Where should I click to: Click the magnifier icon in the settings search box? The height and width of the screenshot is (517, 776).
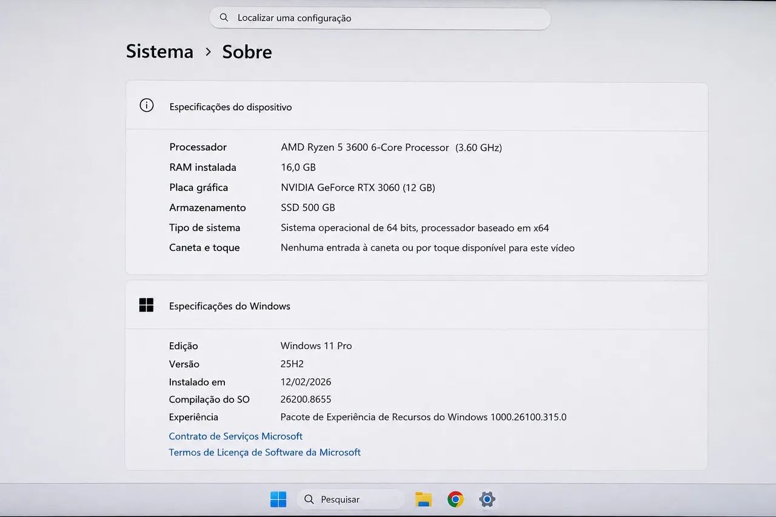(224, 18)
